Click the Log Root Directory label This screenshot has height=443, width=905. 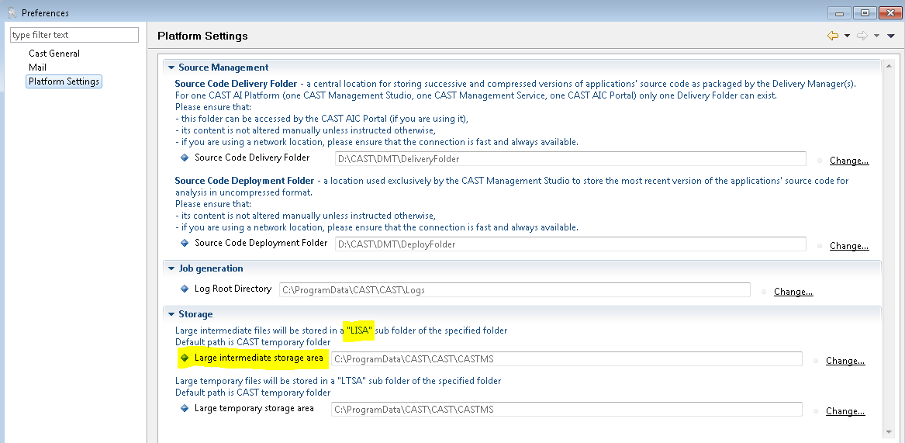coord(233,289)
